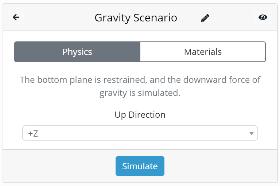Edit the scenario name via pencil
280x186 pixels.
coord(205,18)
